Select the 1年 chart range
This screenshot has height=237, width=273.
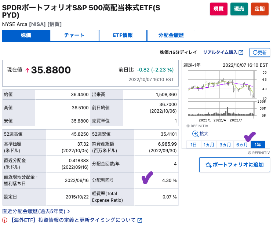pos(258,145)
